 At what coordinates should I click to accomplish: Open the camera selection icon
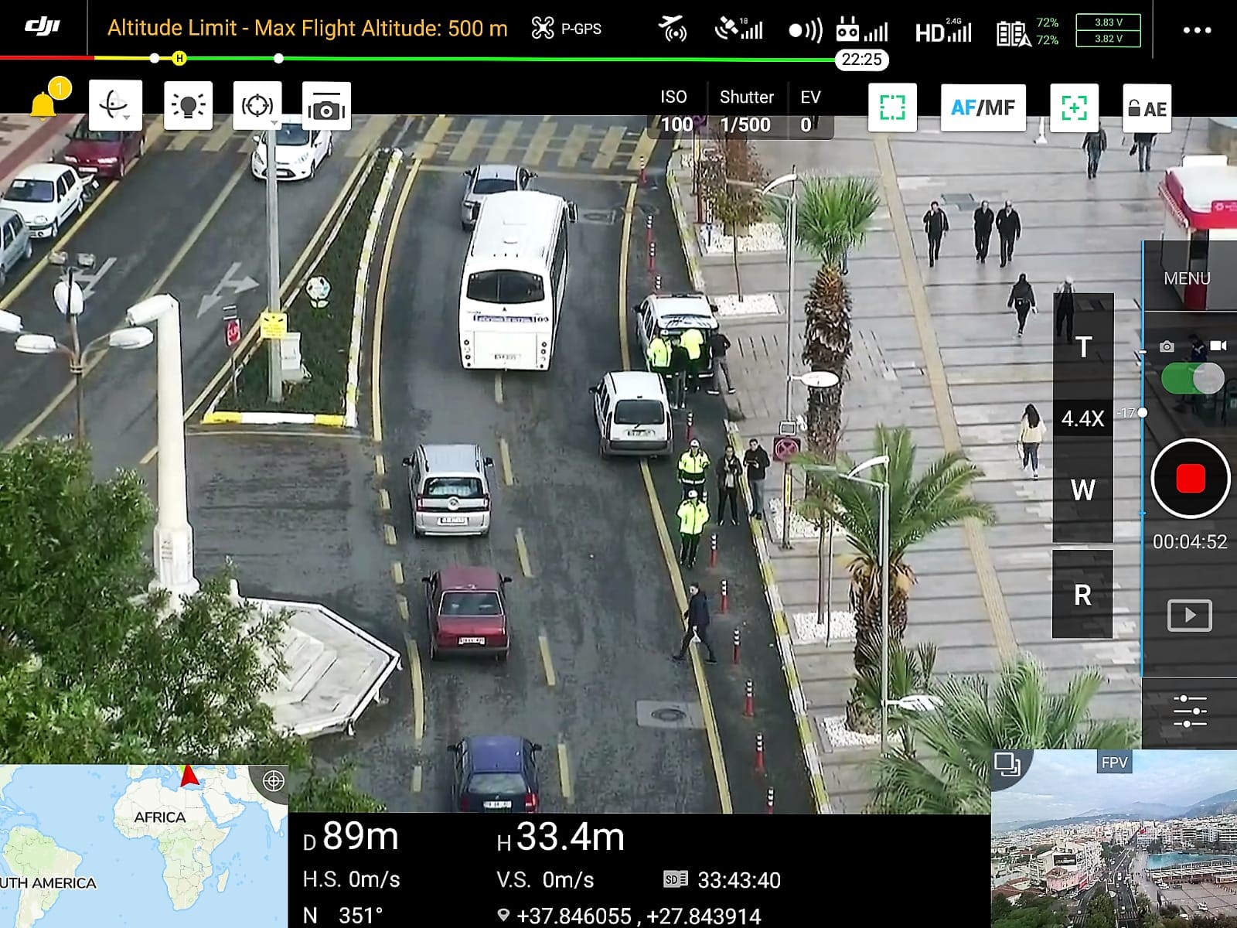point(326,106)
